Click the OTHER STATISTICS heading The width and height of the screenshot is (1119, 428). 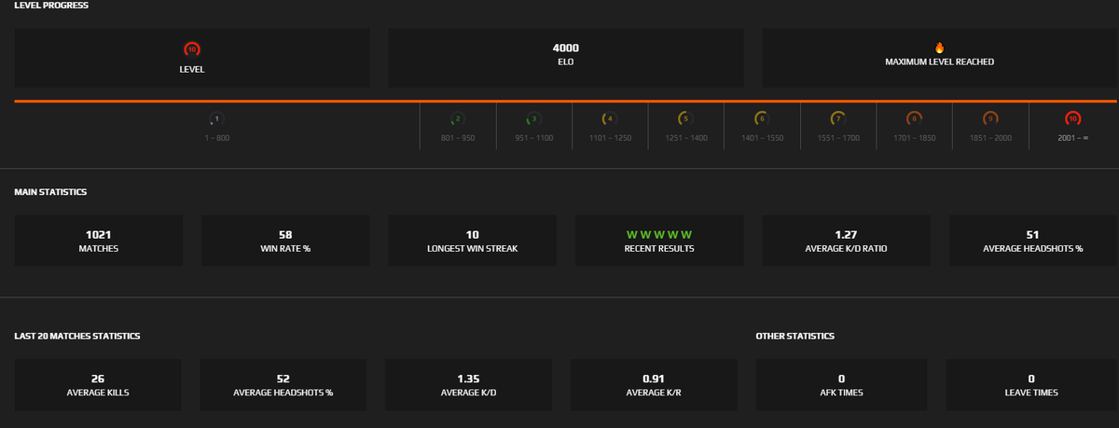coord(794,336)
